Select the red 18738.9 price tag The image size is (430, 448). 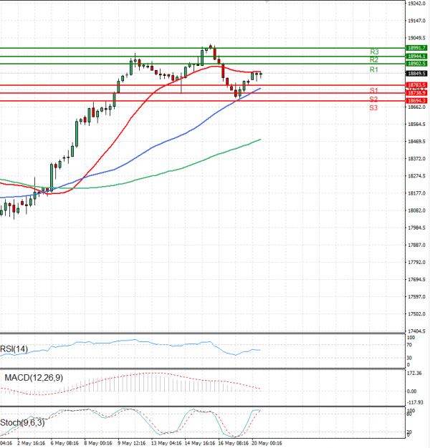coord(417,93)
